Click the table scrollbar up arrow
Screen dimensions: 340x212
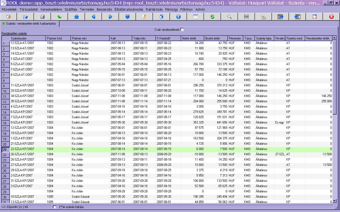334,38
